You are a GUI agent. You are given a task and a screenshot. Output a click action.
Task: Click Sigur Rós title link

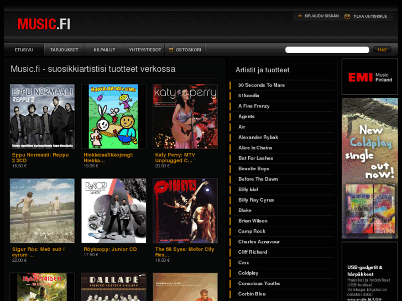[x=39, y=252]
